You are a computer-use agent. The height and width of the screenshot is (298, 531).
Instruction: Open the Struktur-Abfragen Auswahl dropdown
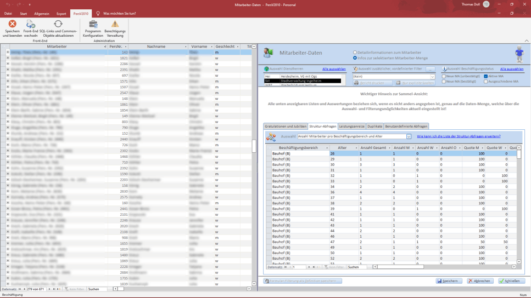409,136
